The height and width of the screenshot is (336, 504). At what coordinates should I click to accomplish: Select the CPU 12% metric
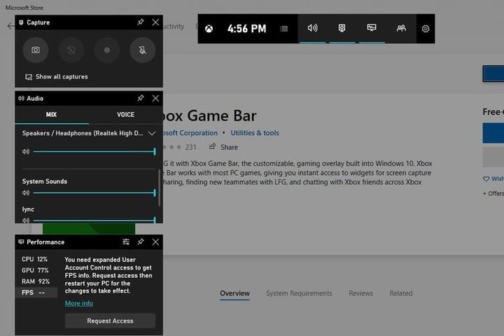tap(36, 259)
